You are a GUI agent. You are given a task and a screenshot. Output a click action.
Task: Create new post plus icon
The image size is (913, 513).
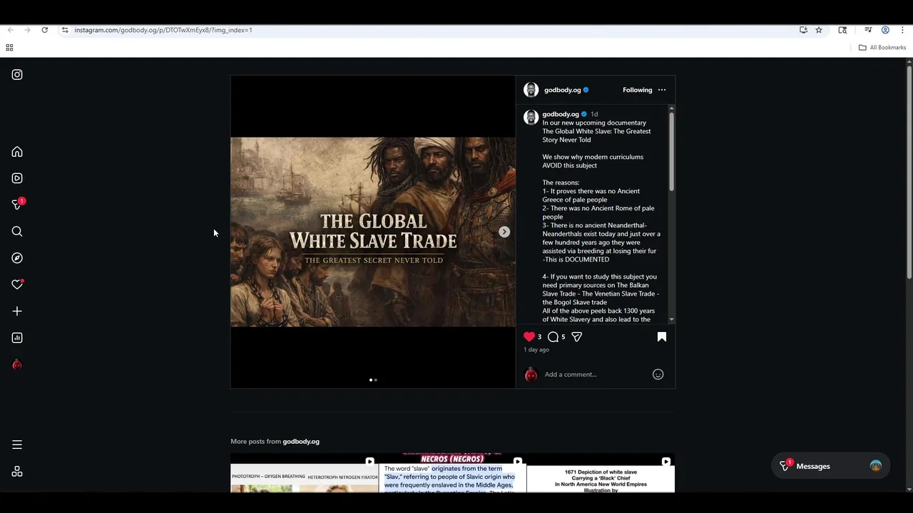coord(17,311)
